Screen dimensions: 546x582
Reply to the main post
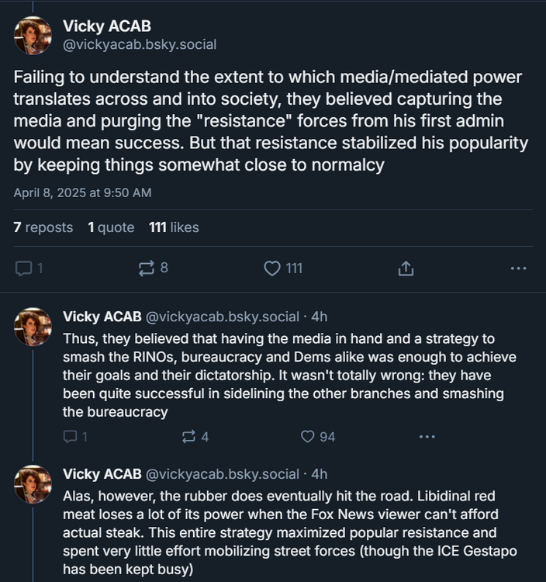(x=29, y=268)
